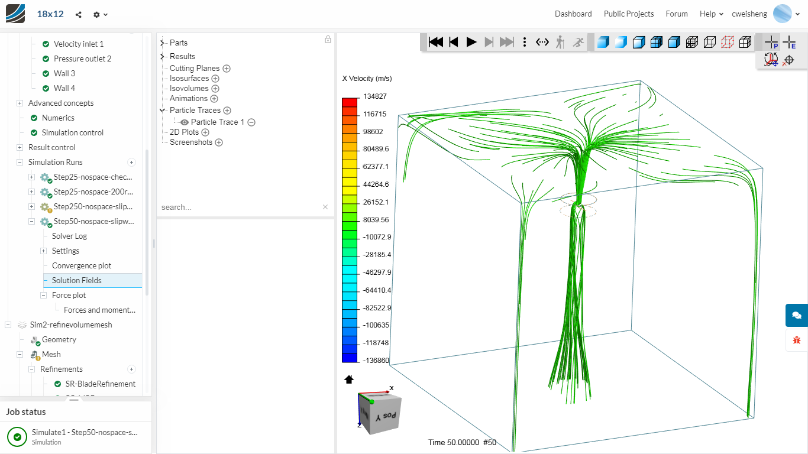
Task: Select the red-dotted points render mode
Action: [728, 42]
